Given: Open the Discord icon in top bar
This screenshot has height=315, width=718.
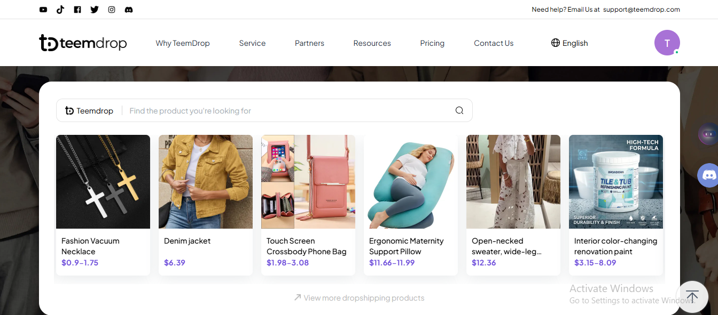Looking at the screenshot, I should click(129, 10).
